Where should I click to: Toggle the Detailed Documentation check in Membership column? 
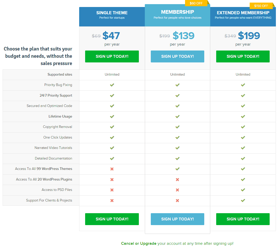pos(177,158)
